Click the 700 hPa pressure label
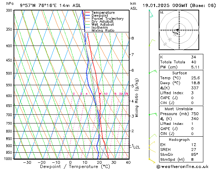 click(x=10, y=115)
